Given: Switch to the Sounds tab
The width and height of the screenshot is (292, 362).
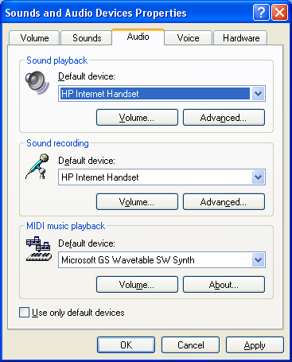Looking at the screenshot, I should [87, 38].
